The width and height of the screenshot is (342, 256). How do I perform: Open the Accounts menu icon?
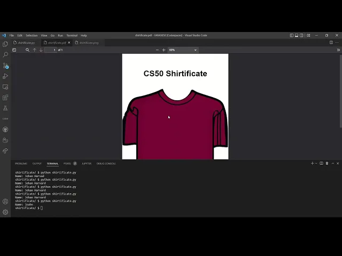[x=5, y=202]
